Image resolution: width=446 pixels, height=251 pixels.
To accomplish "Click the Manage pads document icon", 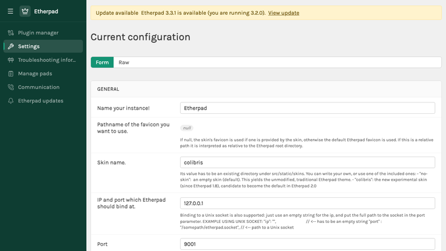I will pos(11,74).
